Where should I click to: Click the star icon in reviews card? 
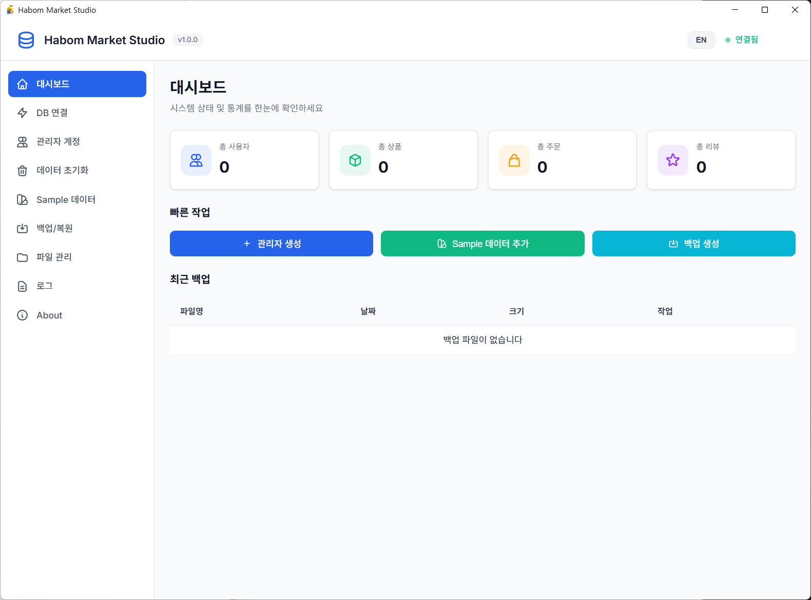click(673, 160)
